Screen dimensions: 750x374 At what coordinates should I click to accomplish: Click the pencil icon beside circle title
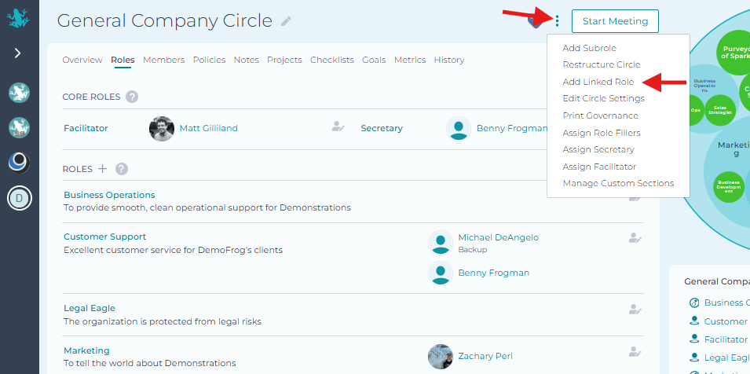[286, 21]
